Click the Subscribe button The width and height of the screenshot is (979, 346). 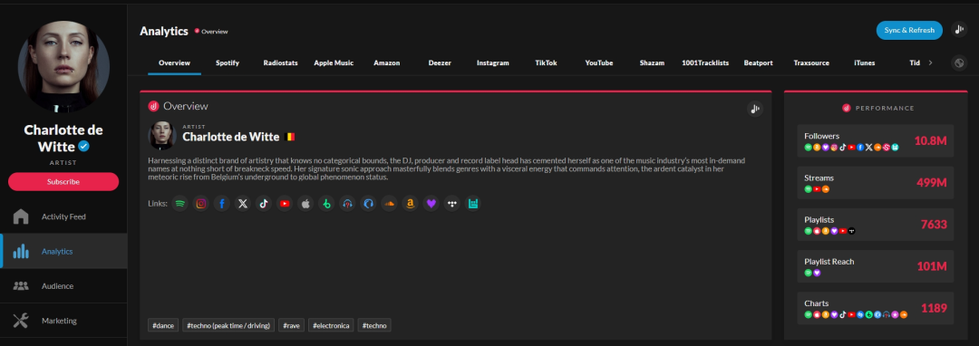pyautogui.click(x=63, y=181)
